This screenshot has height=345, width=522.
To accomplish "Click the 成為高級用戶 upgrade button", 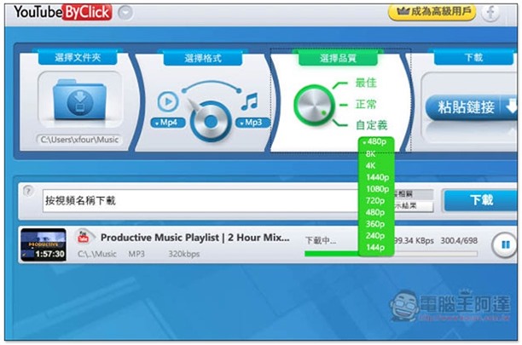I will (x=432, y=12).
